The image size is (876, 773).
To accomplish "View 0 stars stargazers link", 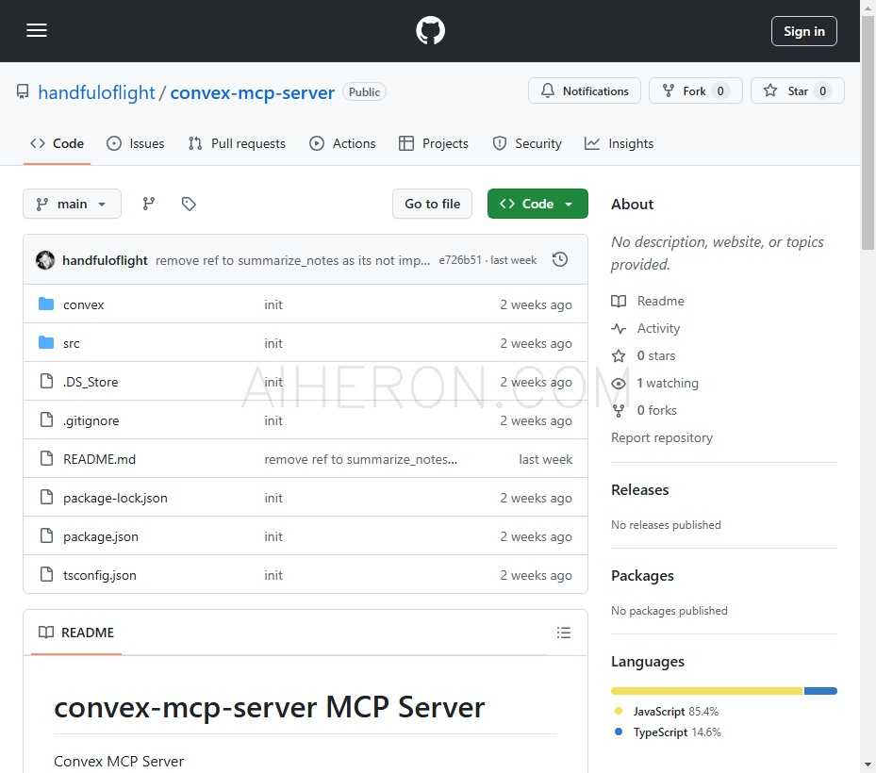I will [x=643, y=355].
